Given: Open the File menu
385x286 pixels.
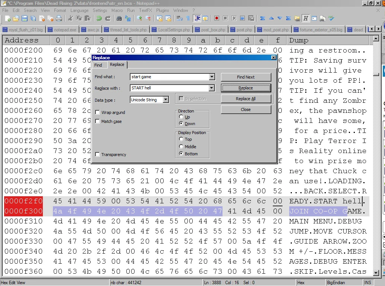Looking at the screenshot, I should coord(5,10).
